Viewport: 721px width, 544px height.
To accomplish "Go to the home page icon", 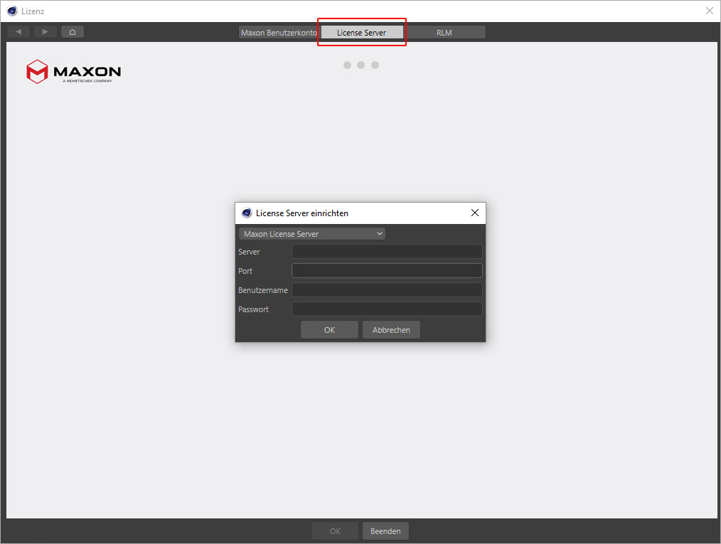I will (73, 32).
